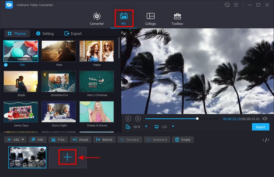Click the Vidmore app logo
274x177 pixels.
coord(9,5)
